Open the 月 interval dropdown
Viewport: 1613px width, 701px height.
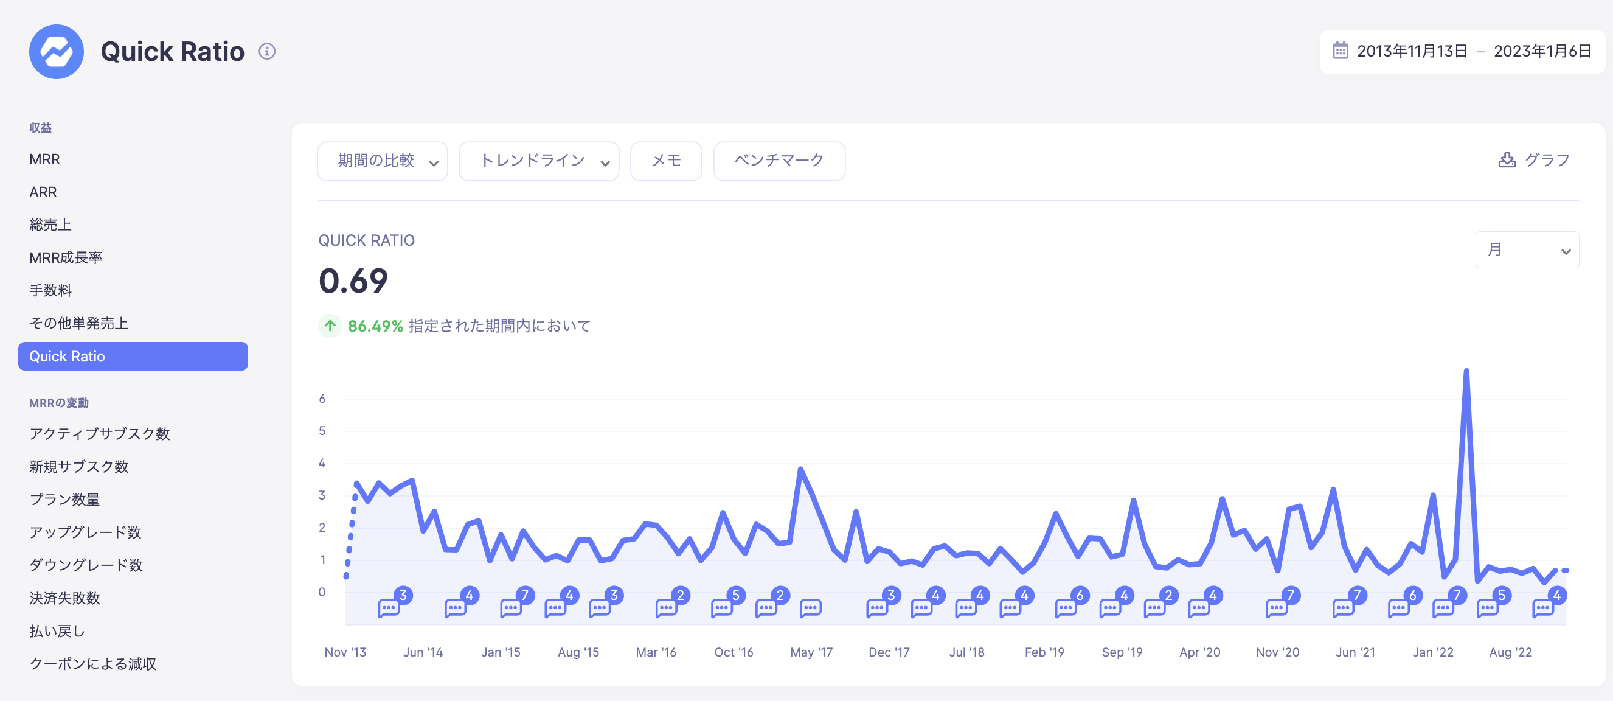click(x=1527, y=250)
